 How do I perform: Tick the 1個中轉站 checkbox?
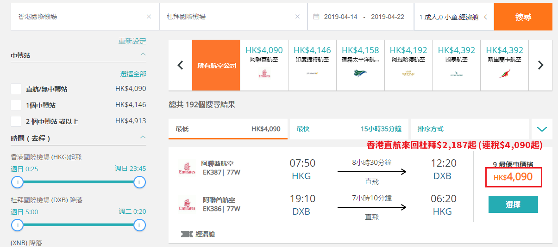click(x=16, y=105)
